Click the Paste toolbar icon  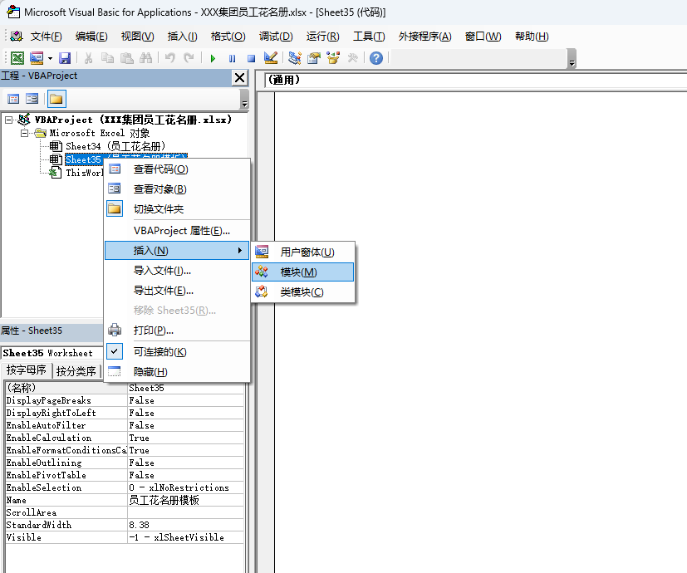pyautogui.click(x=127, y=58)
